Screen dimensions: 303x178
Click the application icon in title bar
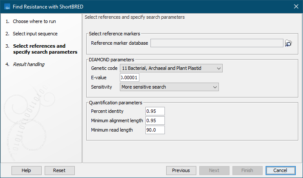pos(7,6)
